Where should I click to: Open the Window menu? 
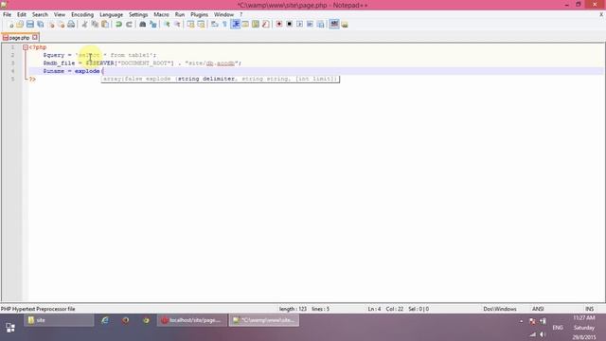[223, 14]
